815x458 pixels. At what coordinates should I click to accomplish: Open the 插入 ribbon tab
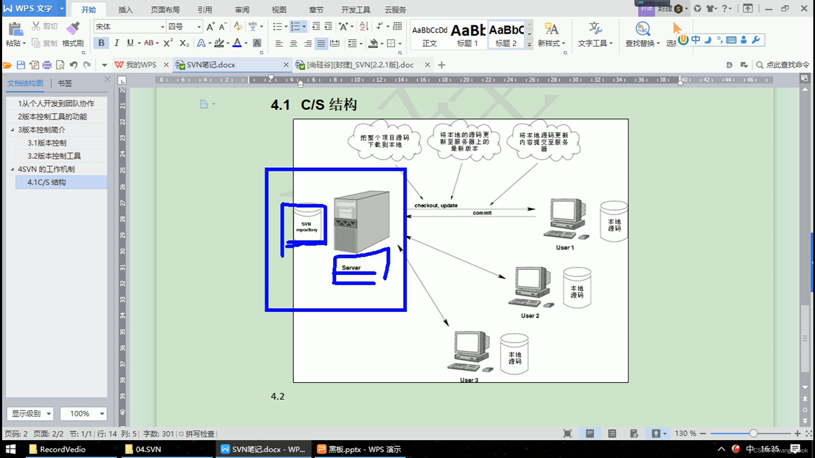tap(125, 10)
